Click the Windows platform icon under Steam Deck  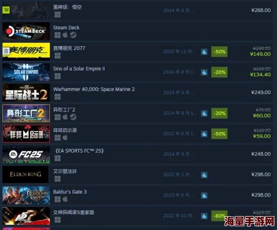coord(58,35)
